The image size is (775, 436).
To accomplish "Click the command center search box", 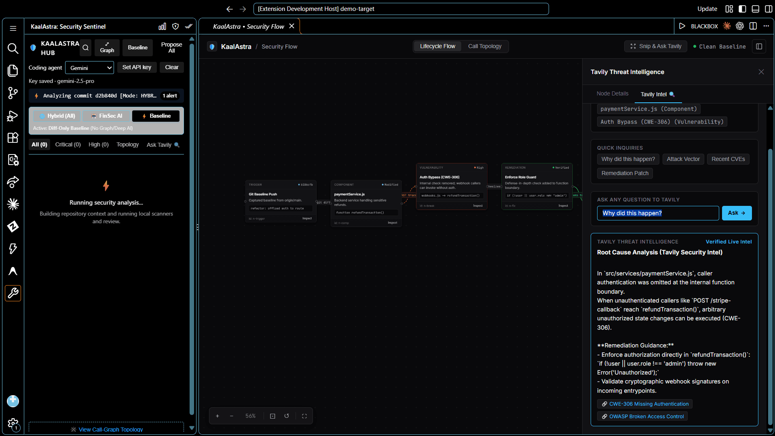I will pyautogui.click(x=401, y=9).
